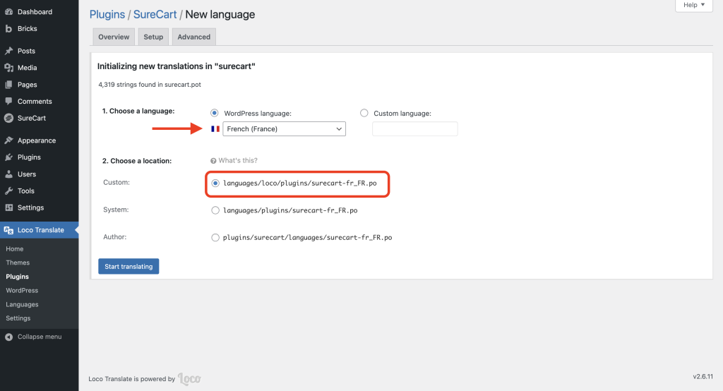Click the Posts pin icon
Screen dimensions: 723x391
point(8,51)
